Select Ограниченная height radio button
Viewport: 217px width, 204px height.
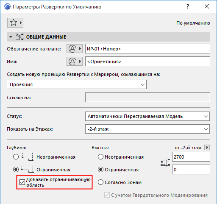pyautogui.click(x=100, y=170)
